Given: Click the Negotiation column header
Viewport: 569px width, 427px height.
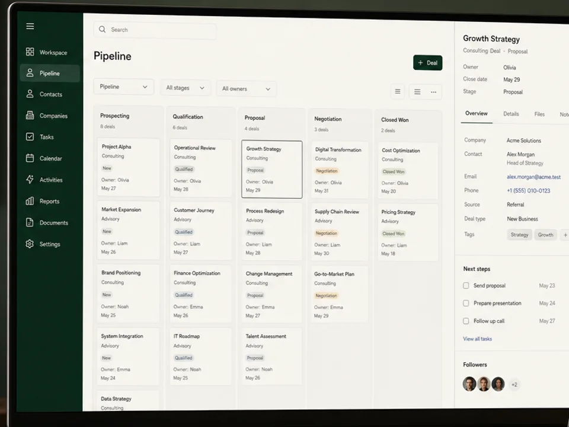Looking at the screenshot, I should [328, 119].
